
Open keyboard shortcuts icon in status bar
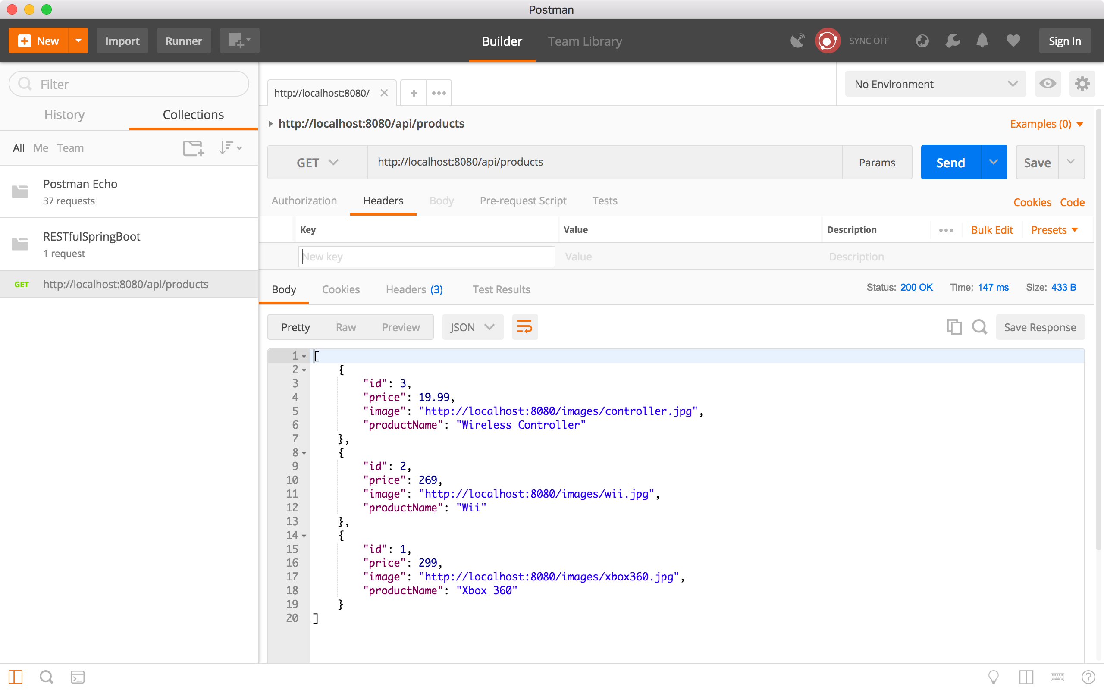(x=1057, y=677)
